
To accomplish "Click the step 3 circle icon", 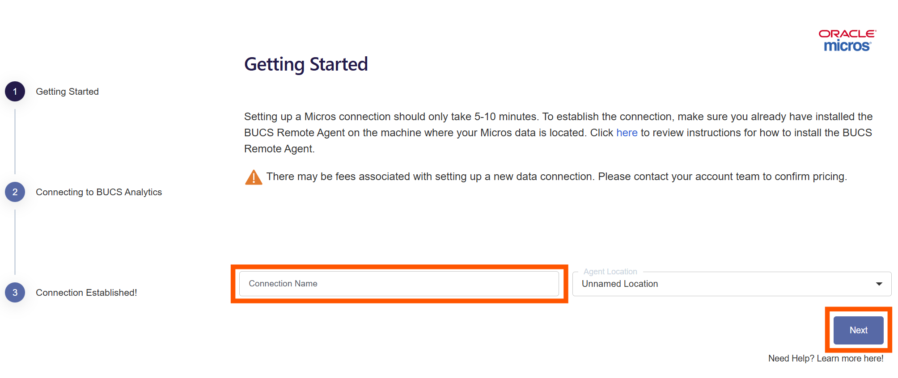I will tap(15, 293).
